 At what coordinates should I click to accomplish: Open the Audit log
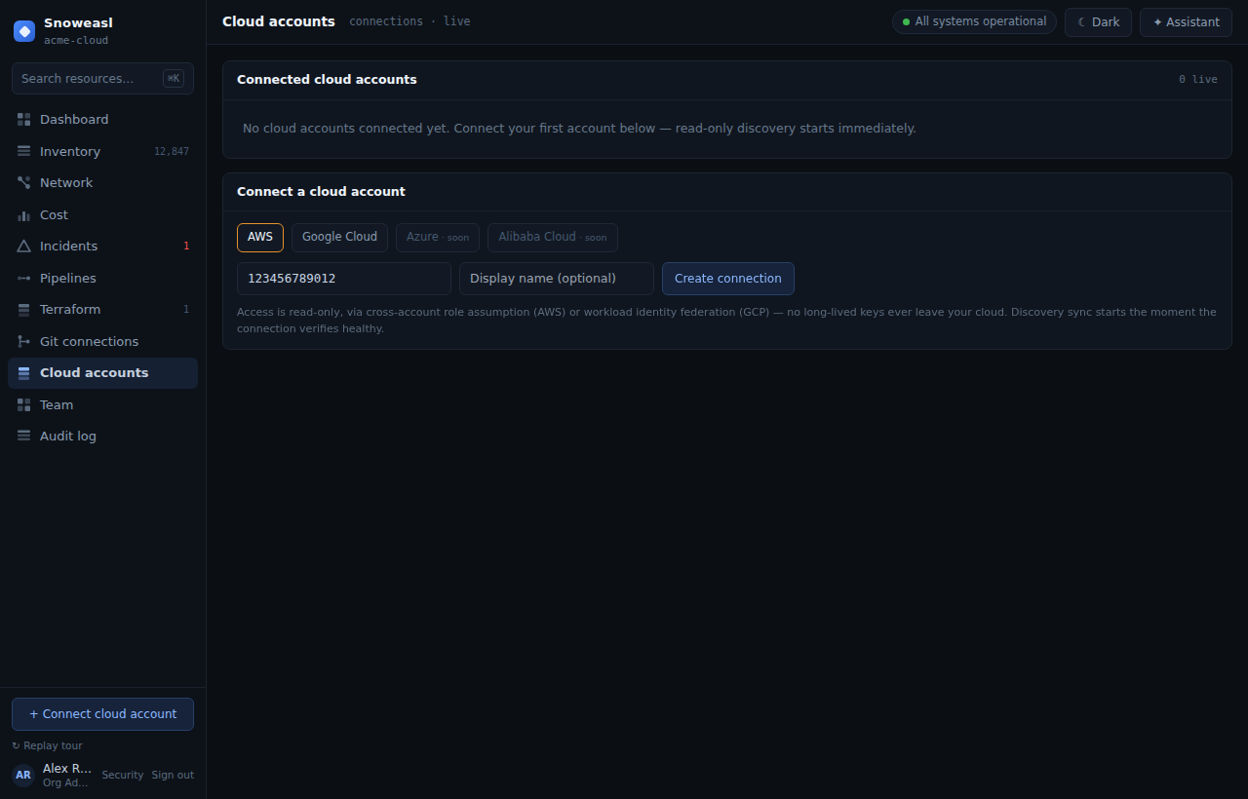point(102,436)
